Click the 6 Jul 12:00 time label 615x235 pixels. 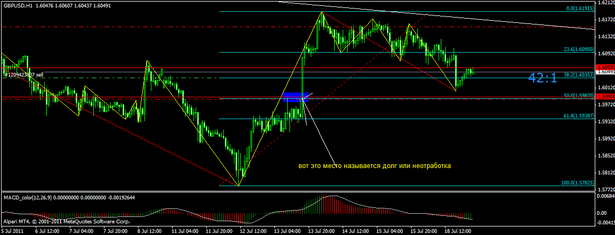click(47, 231)
